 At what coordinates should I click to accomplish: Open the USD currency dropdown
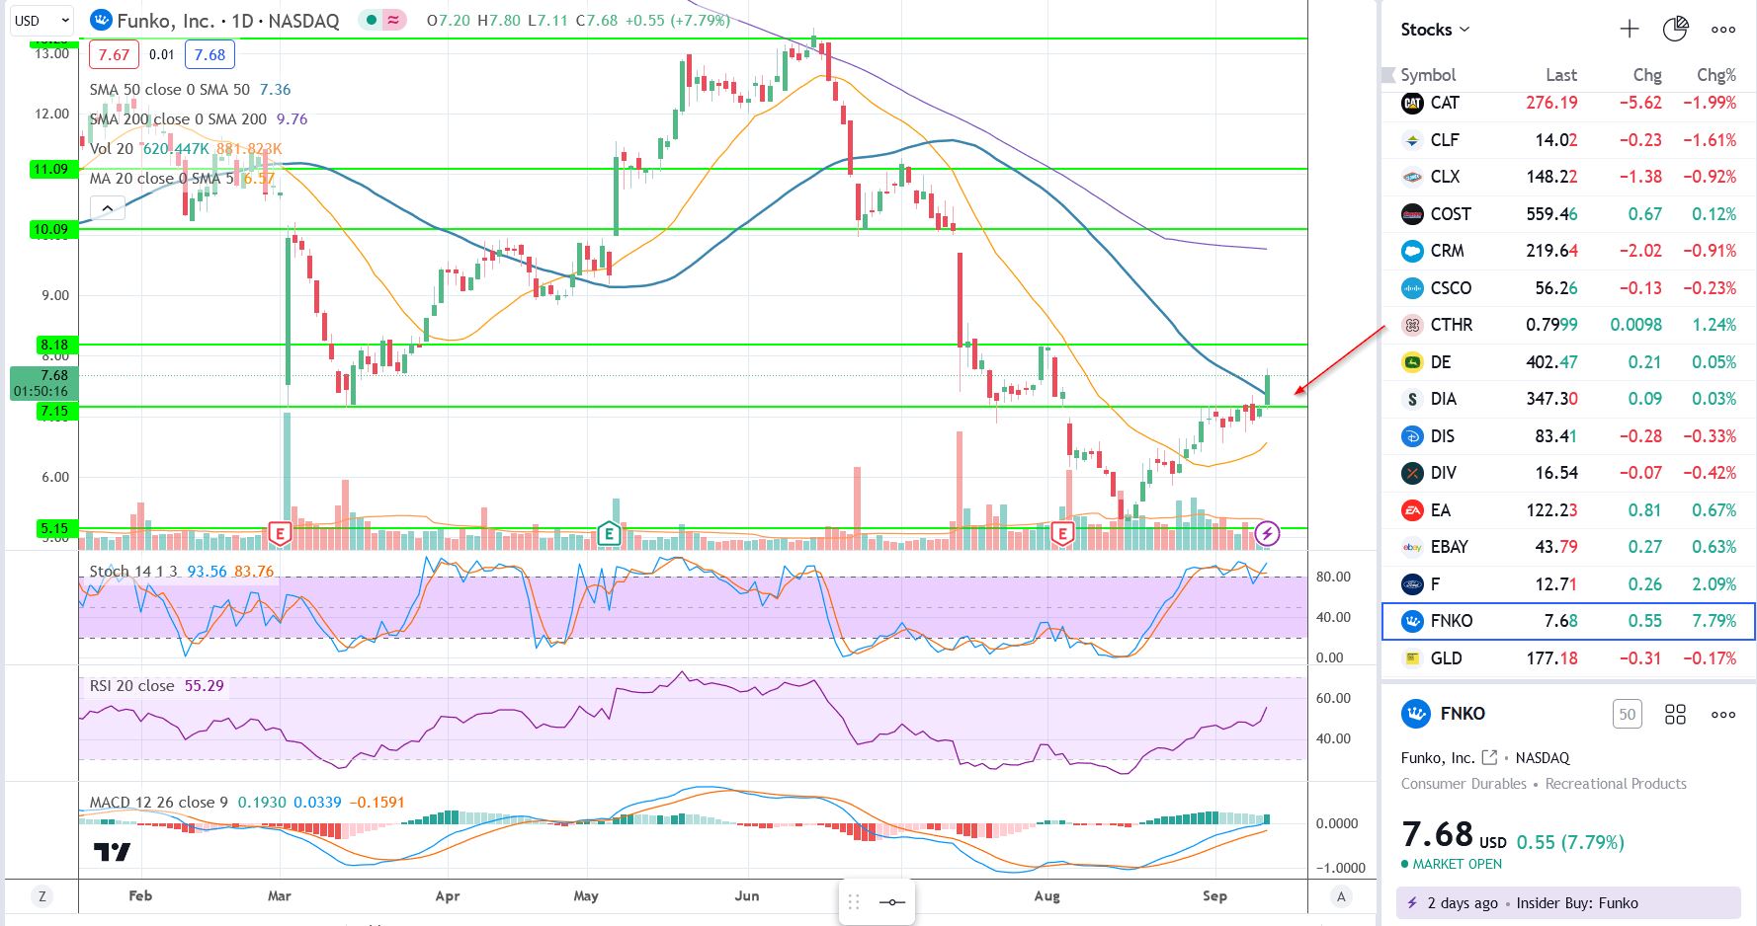point(42,20)
